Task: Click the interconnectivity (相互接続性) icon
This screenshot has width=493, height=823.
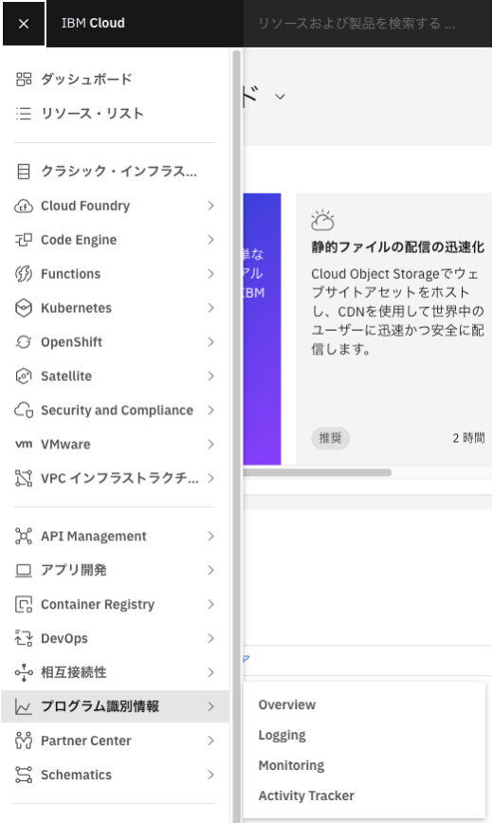Action: click(x=24, y=672)
